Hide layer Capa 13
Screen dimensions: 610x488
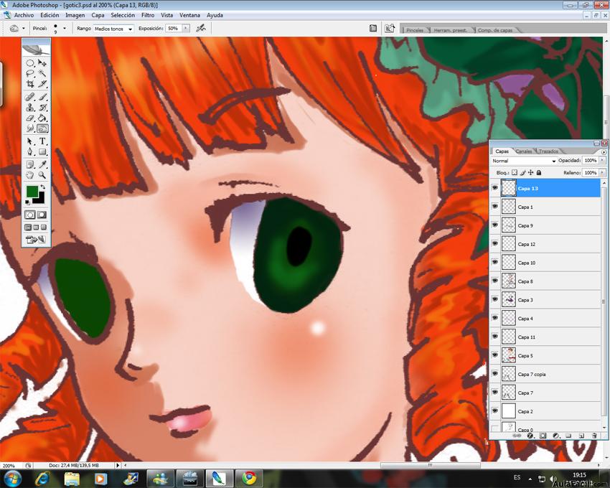pyautogui.click(x=495, y=188)
